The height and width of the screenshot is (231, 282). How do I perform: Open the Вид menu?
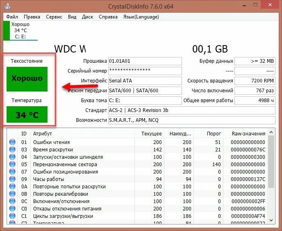tap(72, 17)
